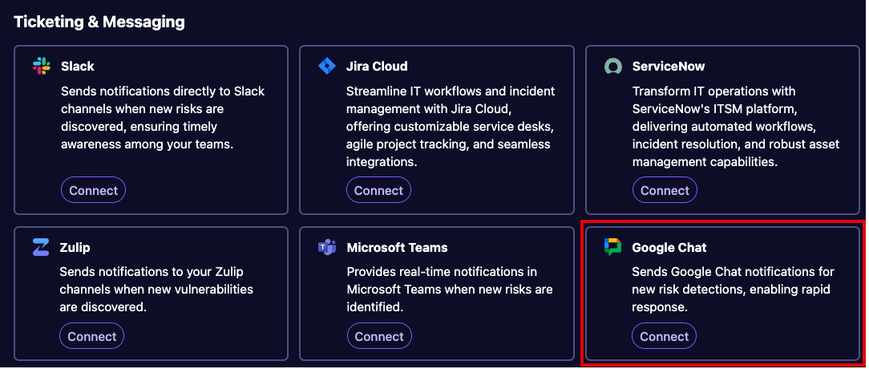This screenshot has width=869, height=369.
Task: Click the Microsoft Teams logo icon
Action: [x=327, y=248]
